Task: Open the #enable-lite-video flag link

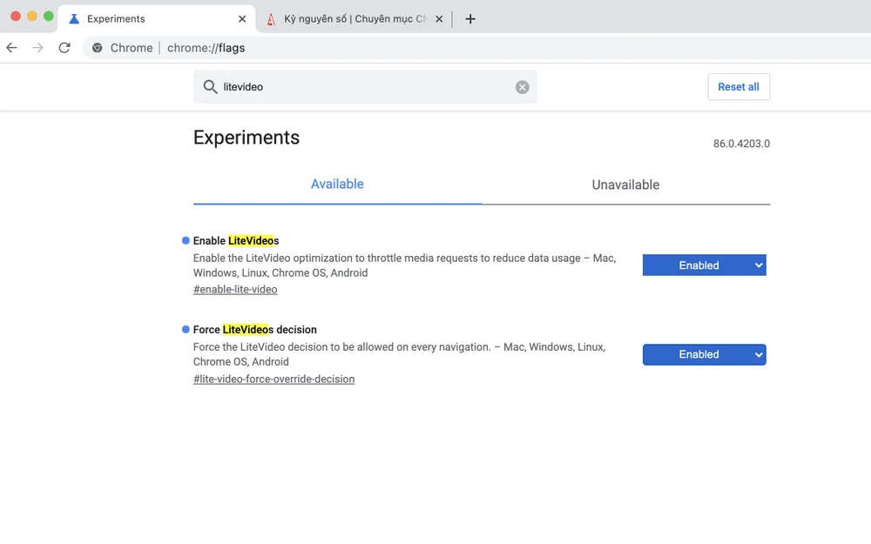Action: pos(235,289)
